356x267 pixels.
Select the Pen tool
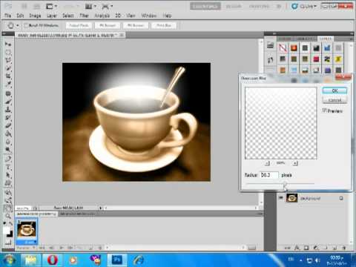(x=8, y=158)
